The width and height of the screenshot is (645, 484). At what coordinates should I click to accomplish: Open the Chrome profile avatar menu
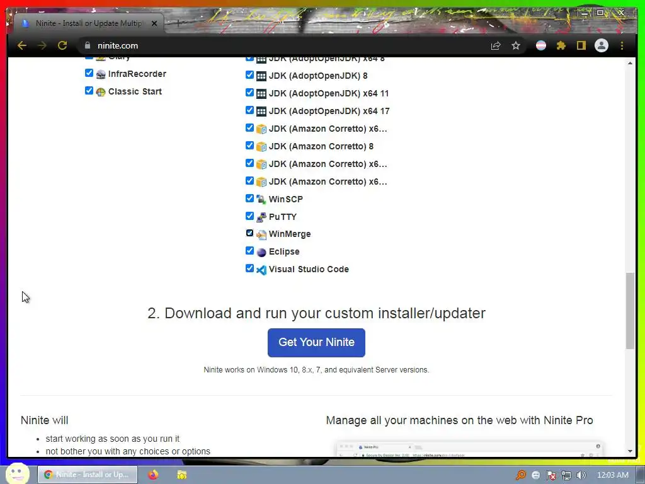pos(602,45)
